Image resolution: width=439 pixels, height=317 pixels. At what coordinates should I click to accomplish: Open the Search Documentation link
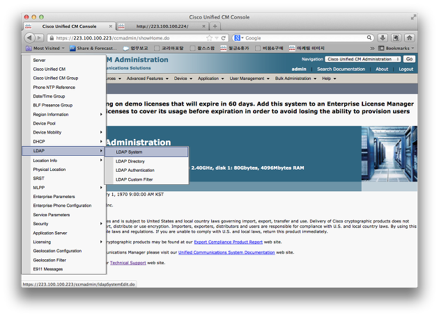(x=341, y=69)
